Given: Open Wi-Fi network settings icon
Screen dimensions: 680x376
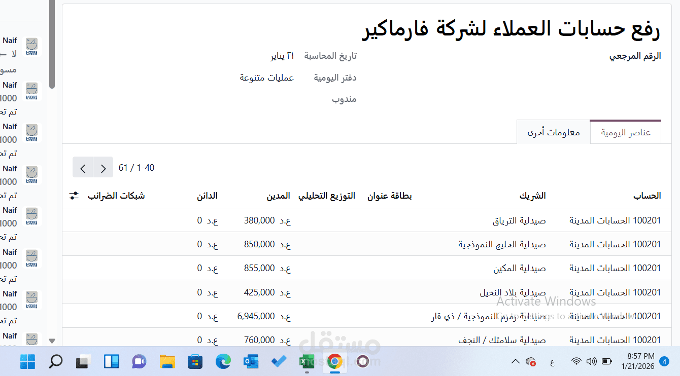Looking at the screenshot, I should click(576, 361).
